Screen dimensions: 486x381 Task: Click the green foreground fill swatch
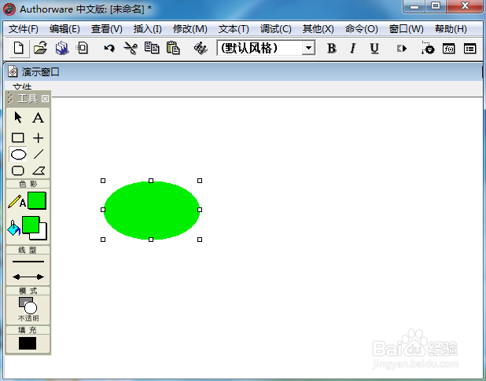31,225
